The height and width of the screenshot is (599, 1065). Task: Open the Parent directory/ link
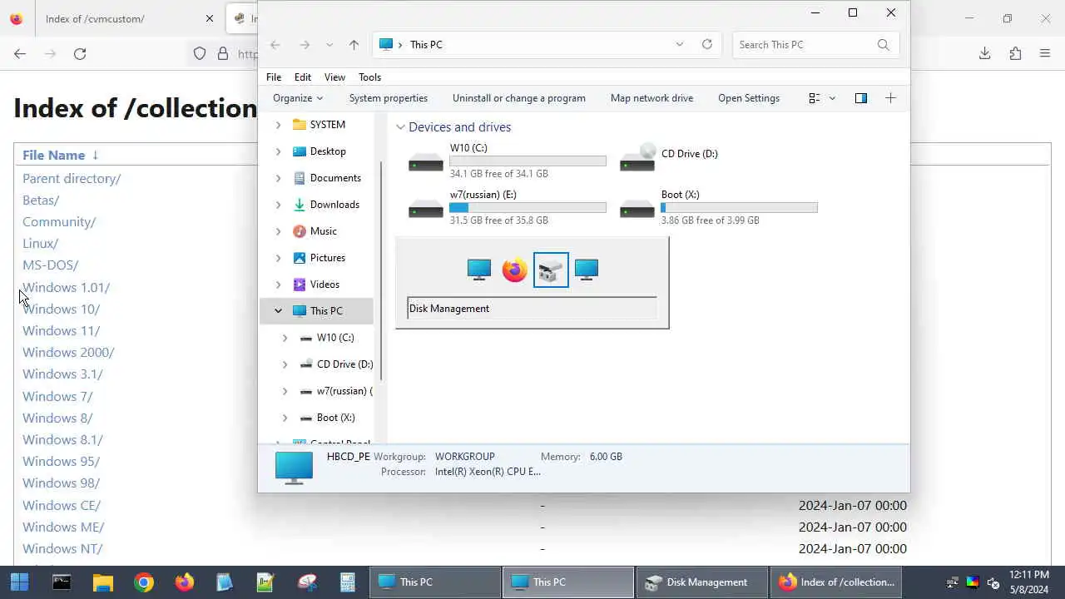click(72, 178)
